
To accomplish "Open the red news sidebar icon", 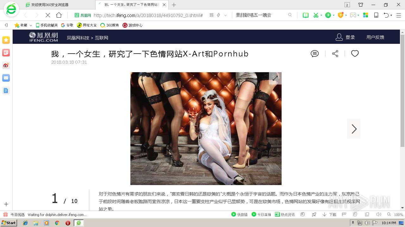I will click(x=6, y=53).
